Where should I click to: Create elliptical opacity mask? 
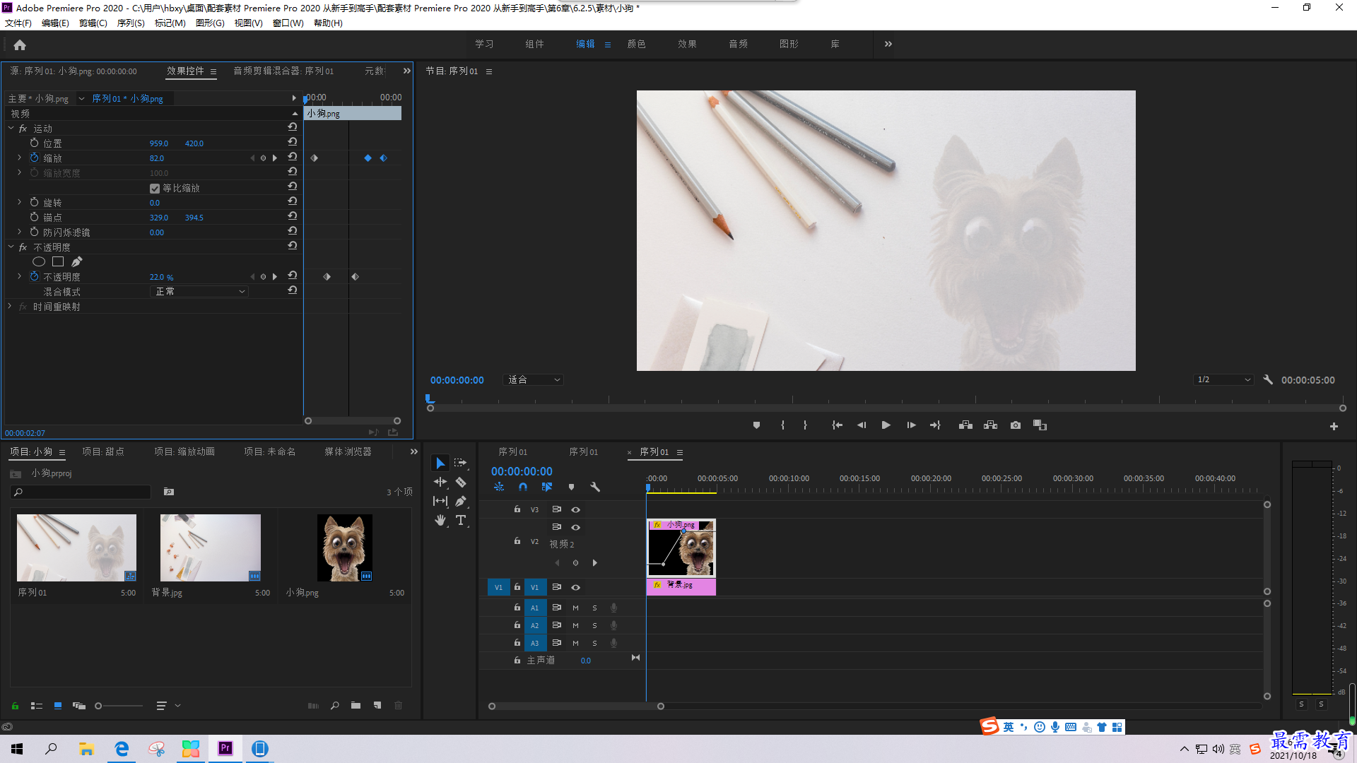point(39,262)
